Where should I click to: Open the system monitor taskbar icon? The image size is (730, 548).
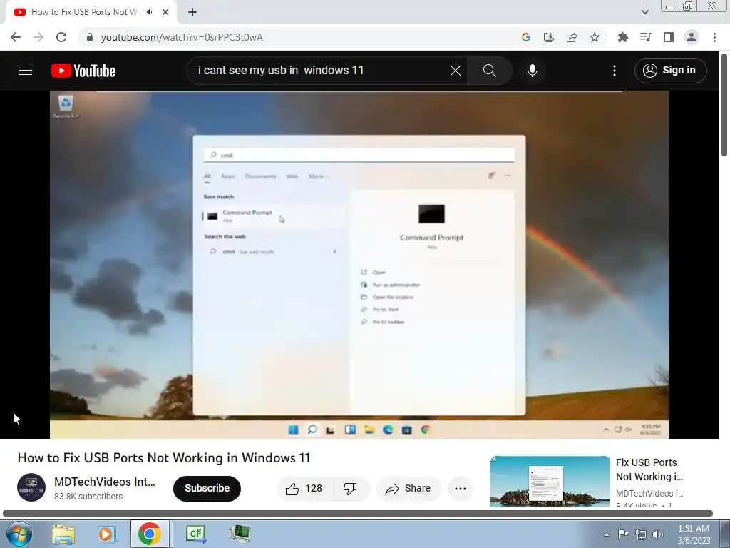240,533
